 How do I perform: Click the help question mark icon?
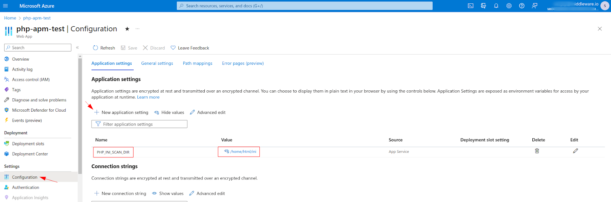pos(522,6)
